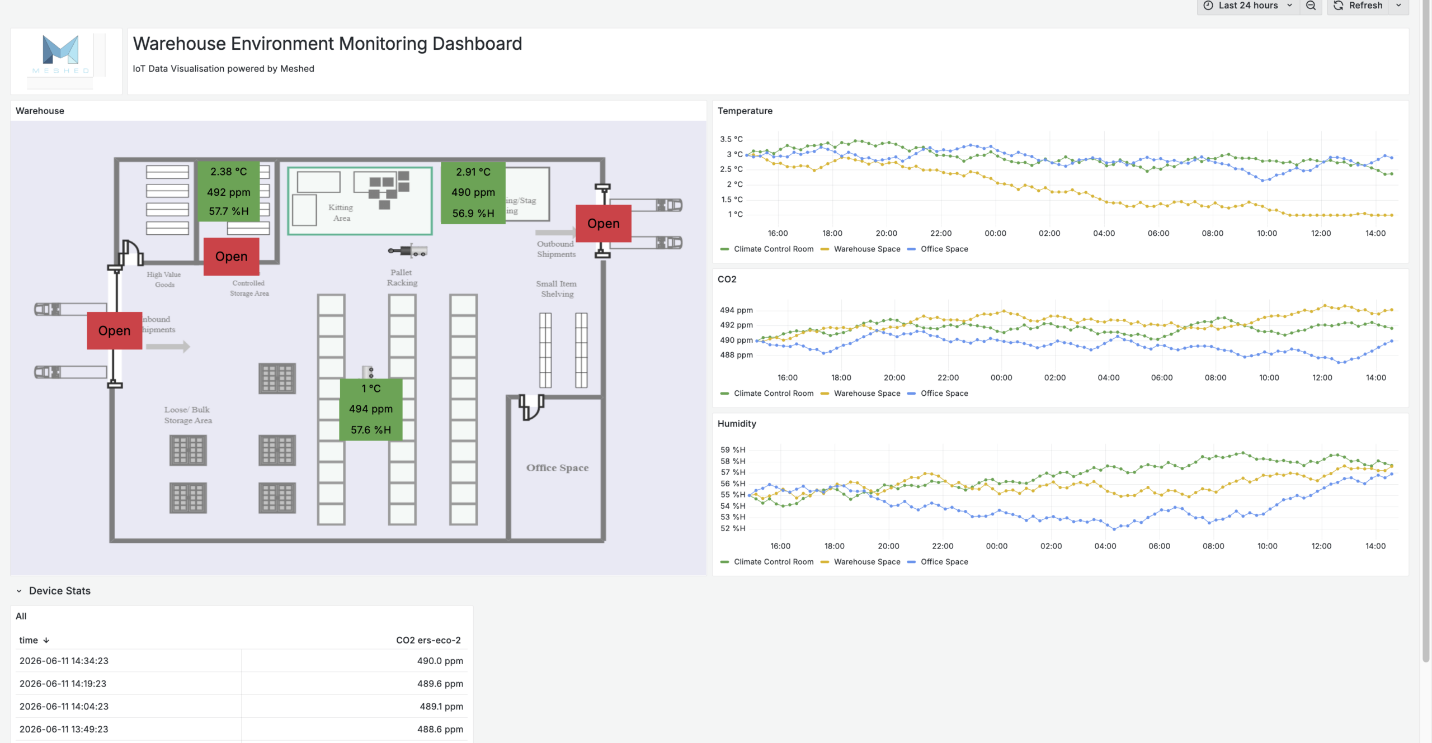Click the time column sort arrow icon
This screenshot has width=1432, height=743.
[46, 640]
